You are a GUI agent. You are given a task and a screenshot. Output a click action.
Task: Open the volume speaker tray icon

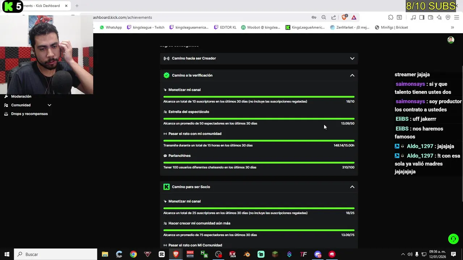(x=410, y=254)
